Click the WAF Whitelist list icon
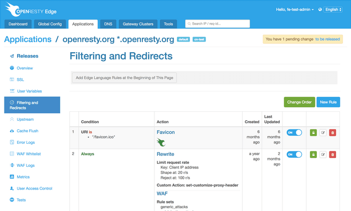351x211 pixels. 12,153
